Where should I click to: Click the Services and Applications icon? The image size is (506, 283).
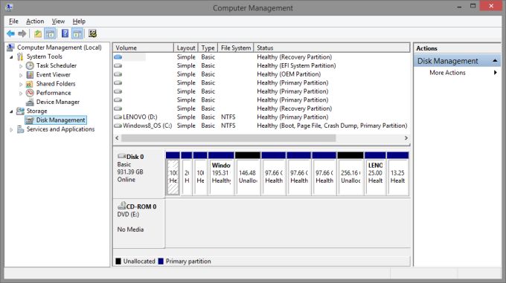[x=20, y=129]
